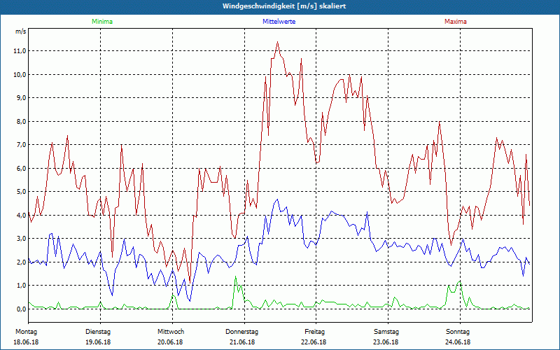Click the 10,0 y-axis value
The height and width of the screenshot is (350, 560).
(x=20, y=75)
